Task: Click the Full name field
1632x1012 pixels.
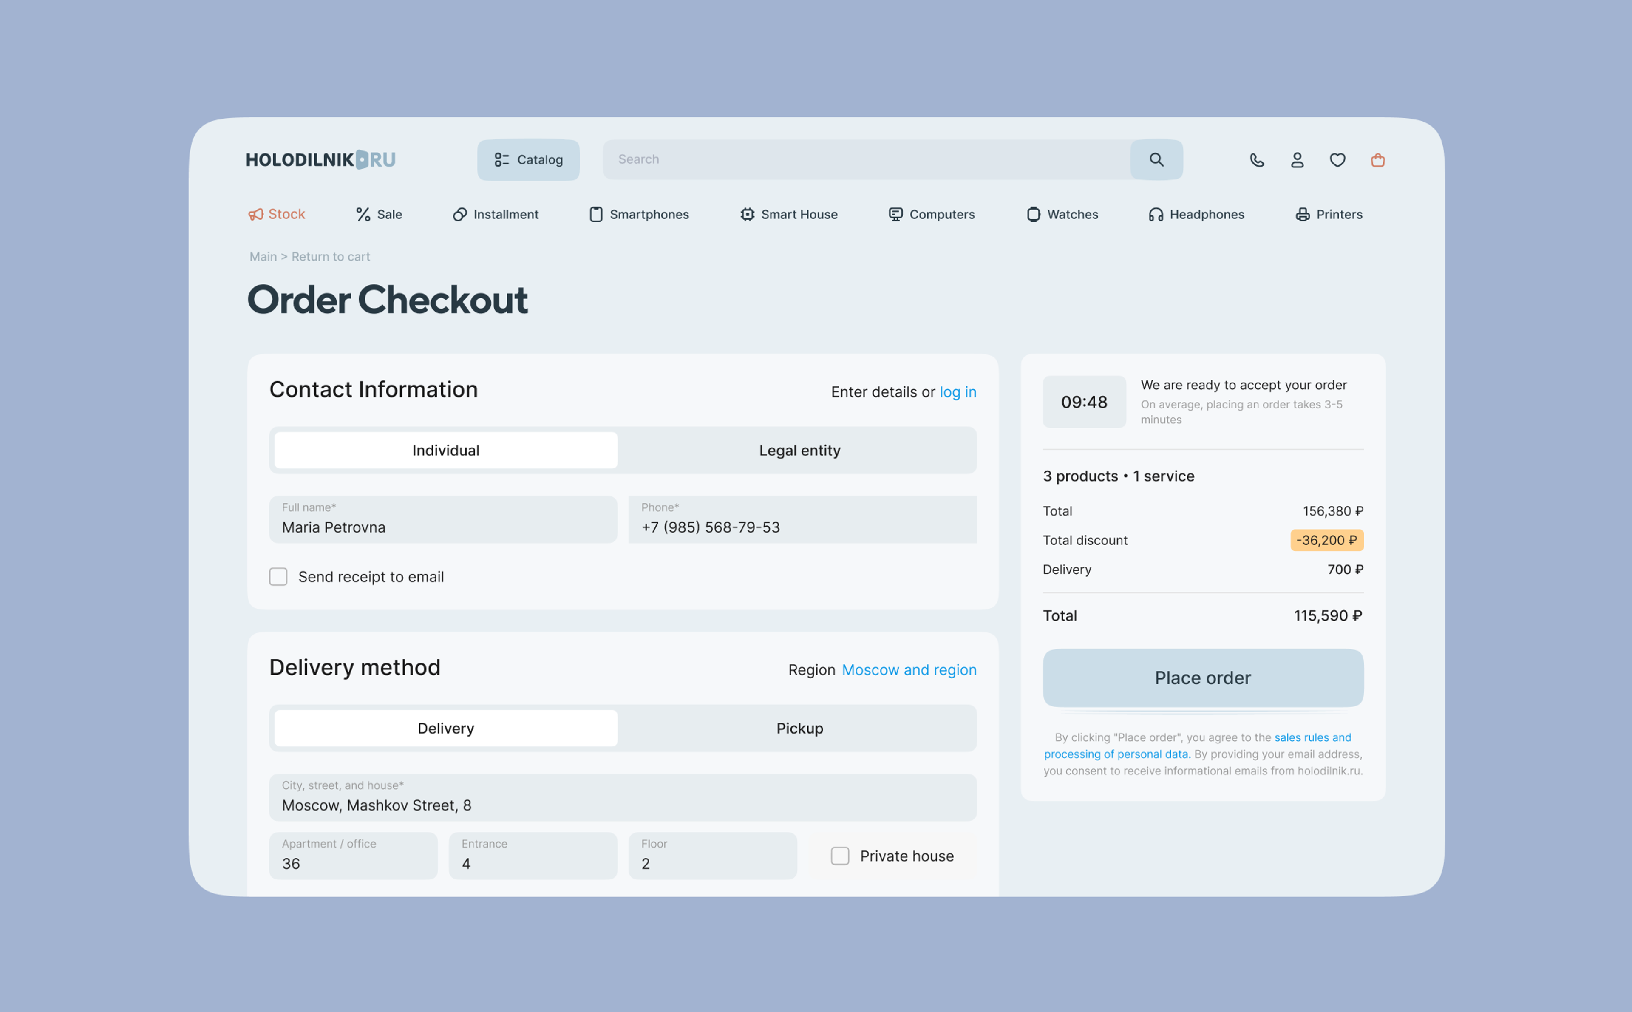Action: coord(443,519)
